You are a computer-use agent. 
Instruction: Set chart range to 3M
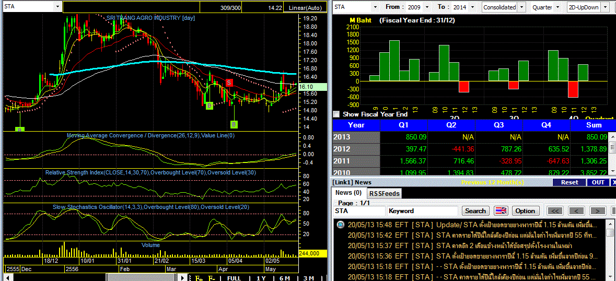[309, 278]
